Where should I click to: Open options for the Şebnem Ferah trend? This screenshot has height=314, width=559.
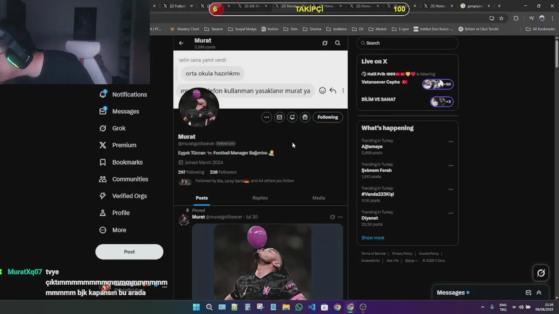451,166
